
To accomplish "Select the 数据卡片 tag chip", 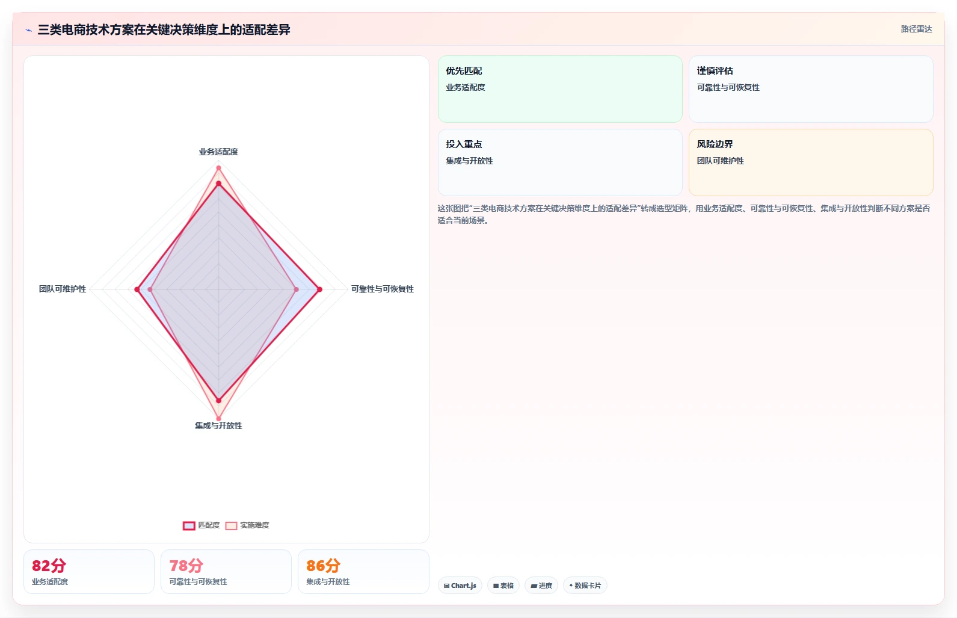I will 585,586.
